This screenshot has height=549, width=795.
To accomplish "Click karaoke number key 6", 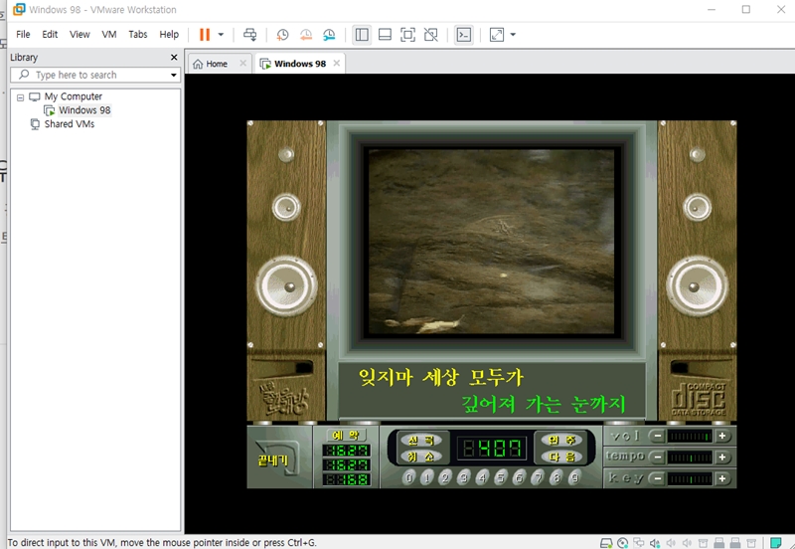I will [x=519, y=477].
